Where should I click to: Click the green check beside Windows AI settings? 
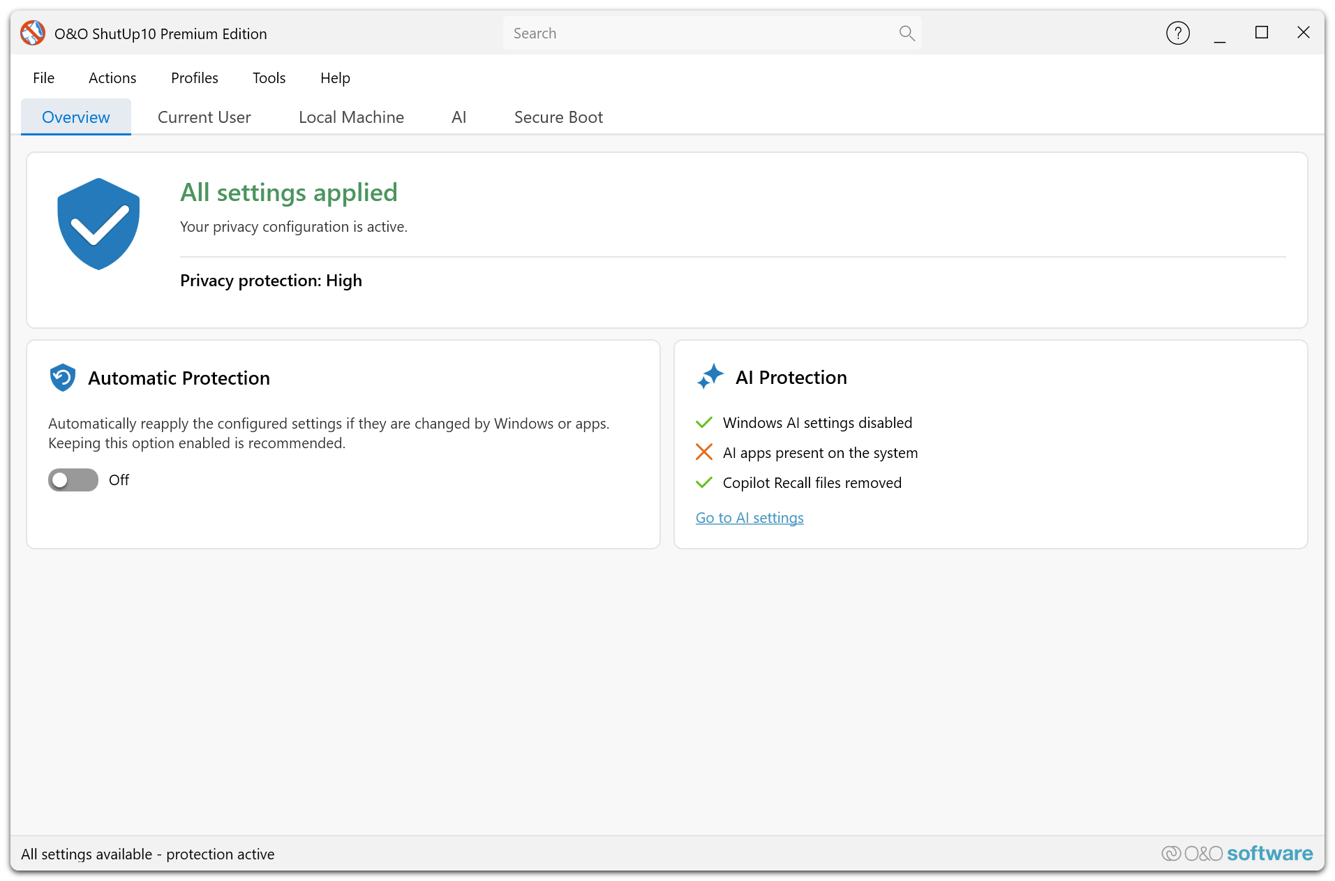click(x=704, y=422)
